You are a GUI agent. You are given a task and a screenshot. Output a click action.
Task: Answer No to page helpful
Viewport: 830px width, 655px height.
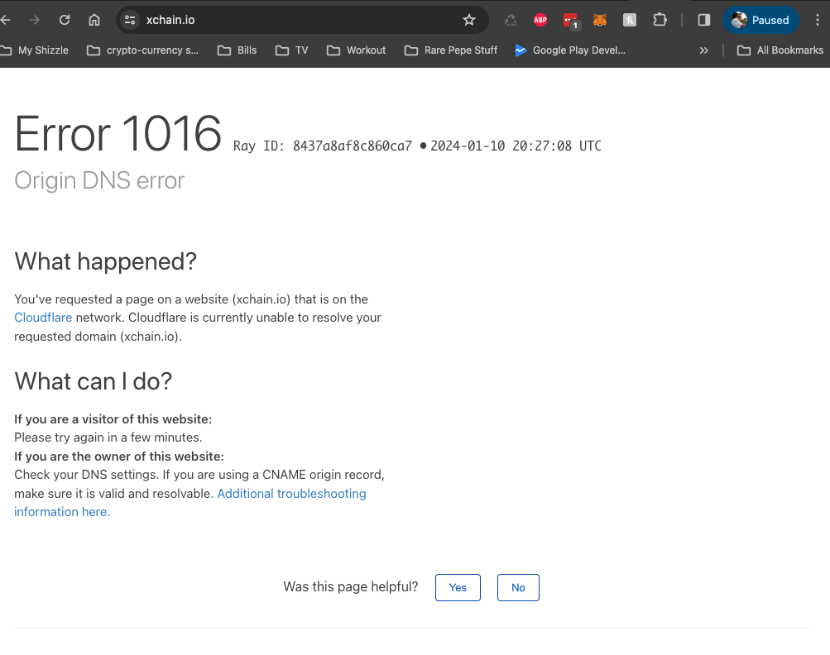pos(518,587)
